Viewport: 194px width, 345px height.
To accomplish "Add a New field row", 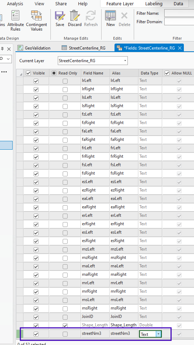I will pyautogui.click(x=111, y=19).
